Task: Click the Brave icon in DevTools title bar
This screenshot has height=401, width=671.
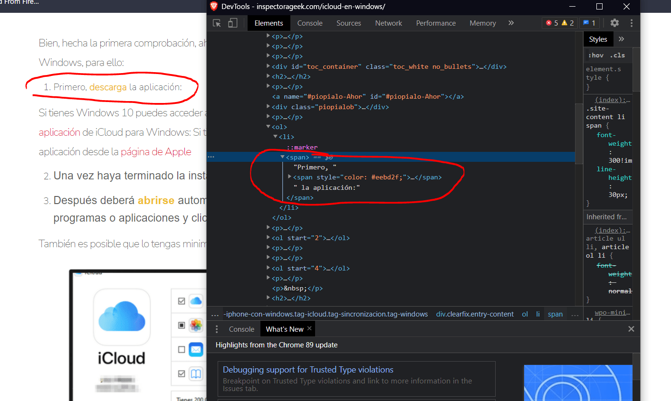Action: click(x=214, y=6)
